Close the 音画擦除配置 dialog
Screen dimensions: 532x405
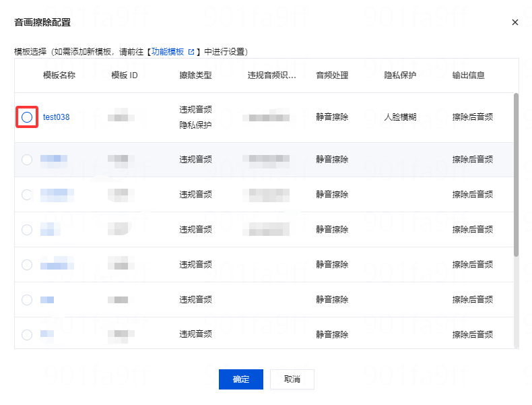[x=515, y=22]
